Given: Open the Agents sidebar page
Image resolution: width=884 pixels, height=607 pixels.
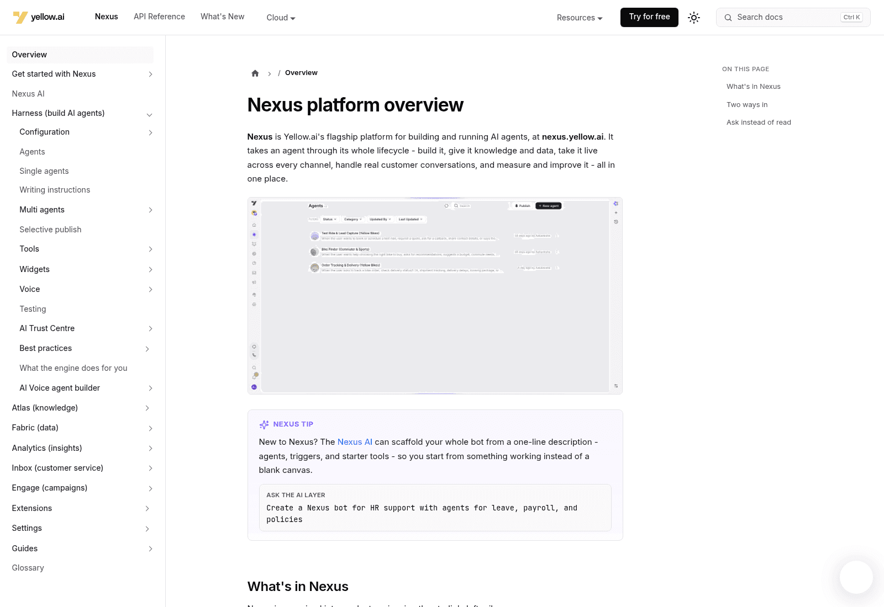Looking at the screenshot, I should [x=32, y=152].
